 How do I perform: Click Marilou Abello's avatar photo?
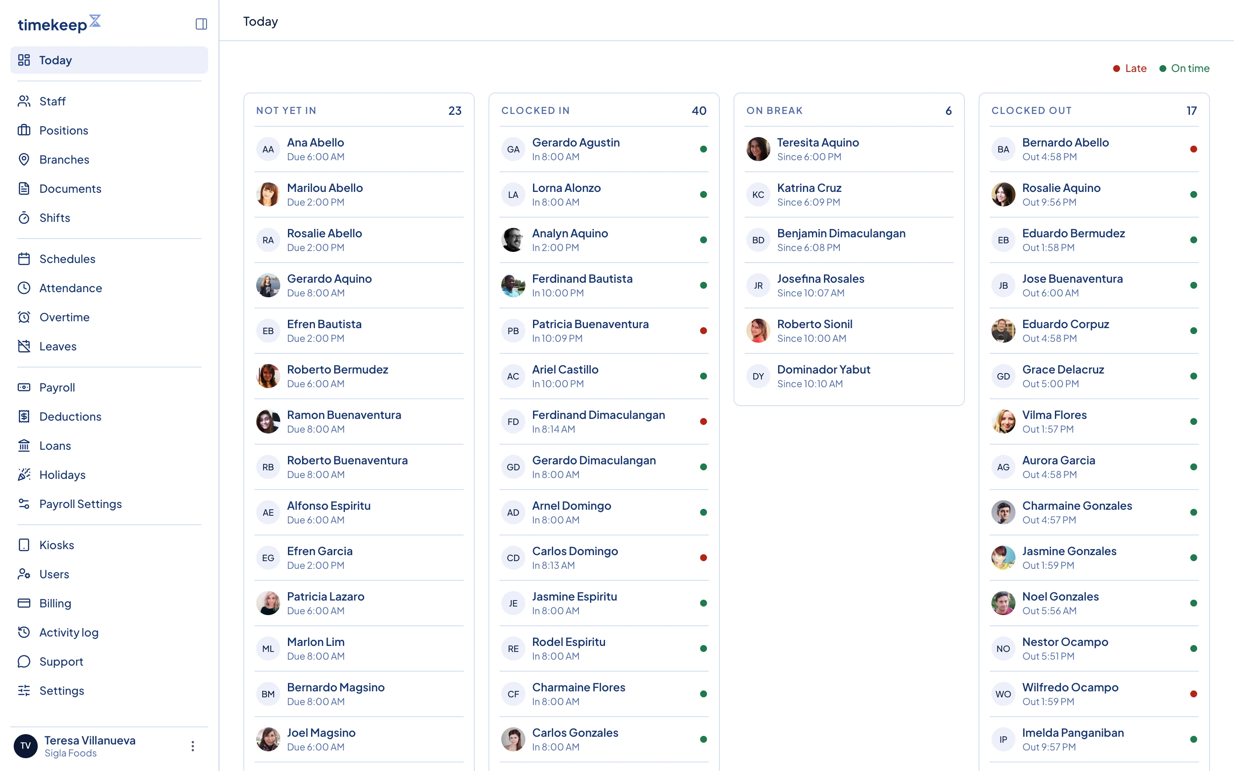268,194
